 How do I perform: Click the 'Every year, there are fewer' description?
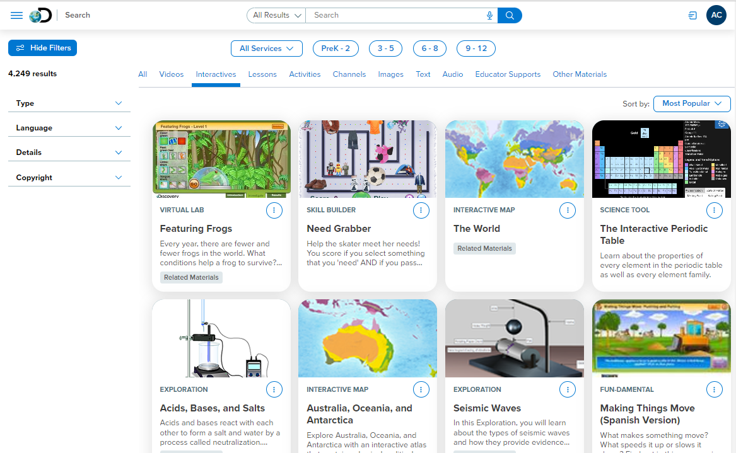tap(221, 253)
